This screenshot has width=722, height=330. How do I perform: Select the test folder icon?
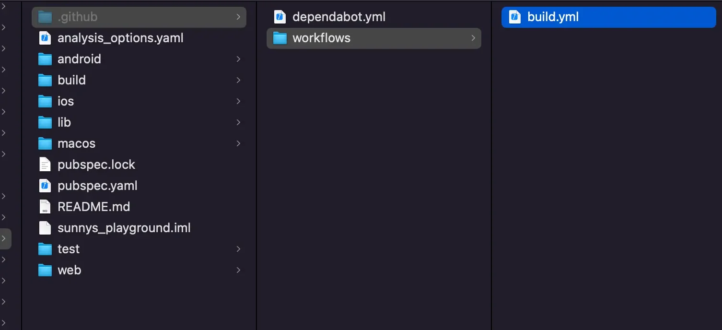45,249
